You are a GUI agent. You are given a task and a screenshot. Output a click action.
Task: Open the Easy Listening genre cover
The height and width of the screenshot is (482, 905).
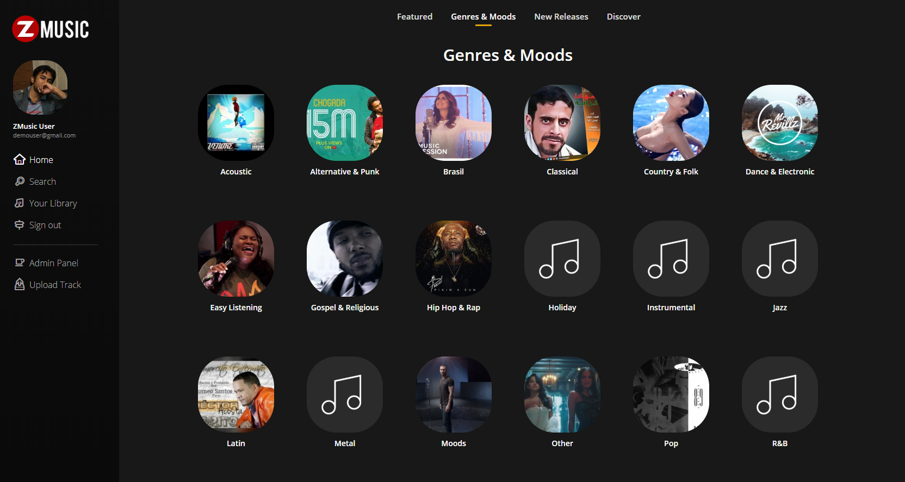pyautogui.click(x=236, y=259)
